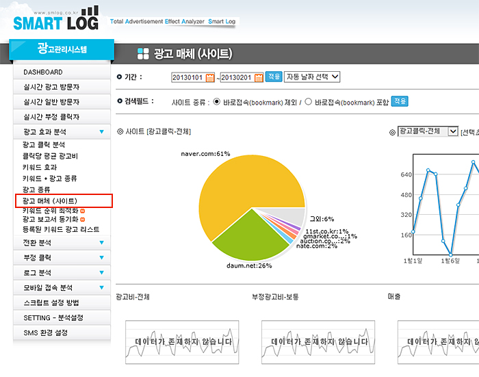Open 키워드 순위 최적화 submenu link

[x=51, y=211]
